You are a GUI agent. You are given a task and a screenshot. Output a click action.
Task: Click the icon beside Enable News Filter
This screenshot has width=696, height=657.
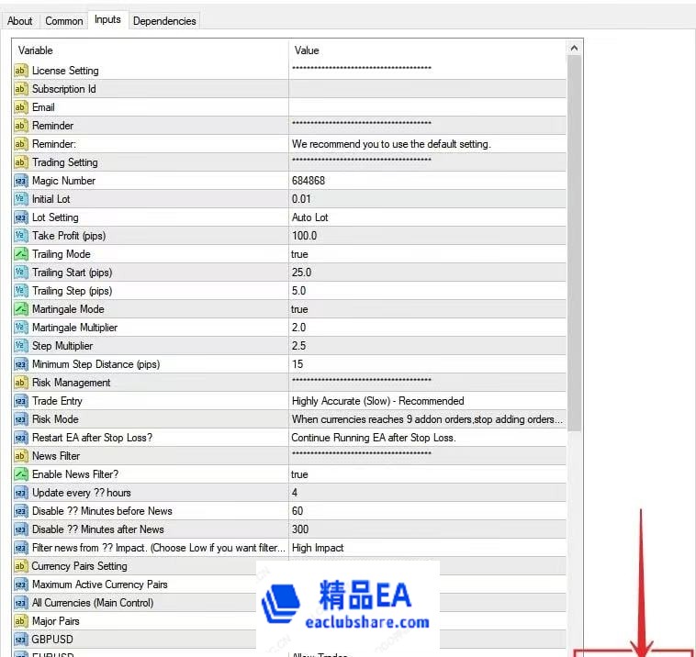(20, 474)
